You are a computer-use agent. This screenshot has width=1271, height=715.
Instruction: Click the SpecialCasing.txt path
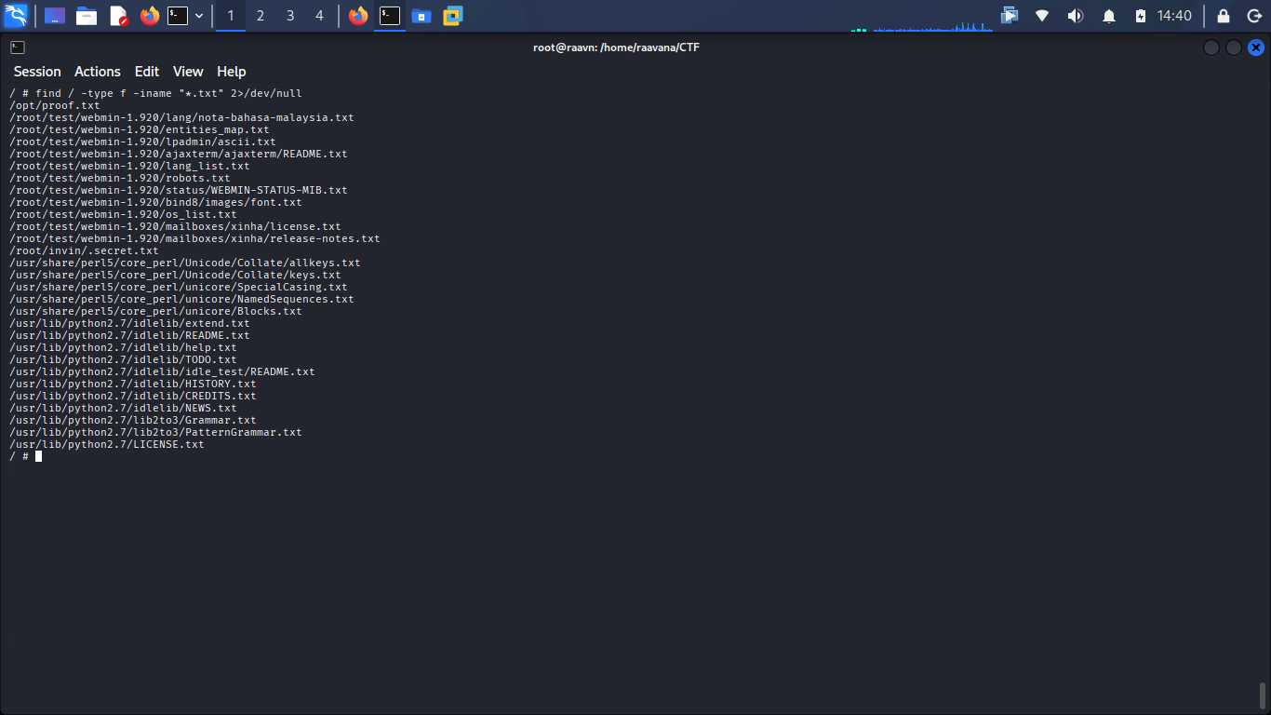click(x=179, y=287)
